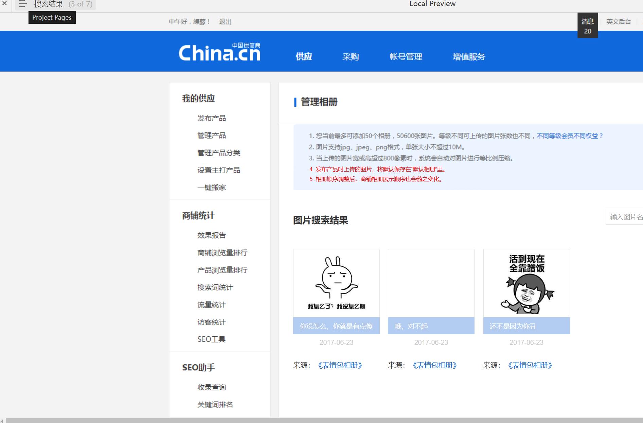Click the horizontal scrollbar at the bottom
643x423 pixels.
[x=324, y=421]
